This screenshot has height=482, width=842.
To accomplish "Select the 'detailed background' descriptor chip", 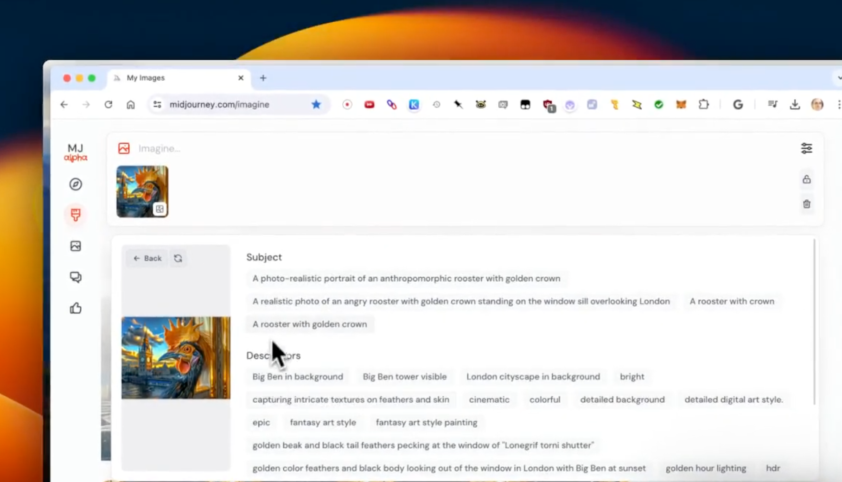I will pyautogui.click(x=622, y=400).
